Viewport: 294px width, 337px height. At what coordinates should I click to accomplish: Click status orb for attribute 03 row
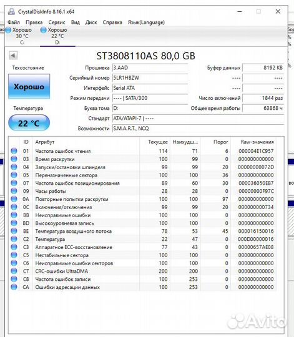click(14, 159)
